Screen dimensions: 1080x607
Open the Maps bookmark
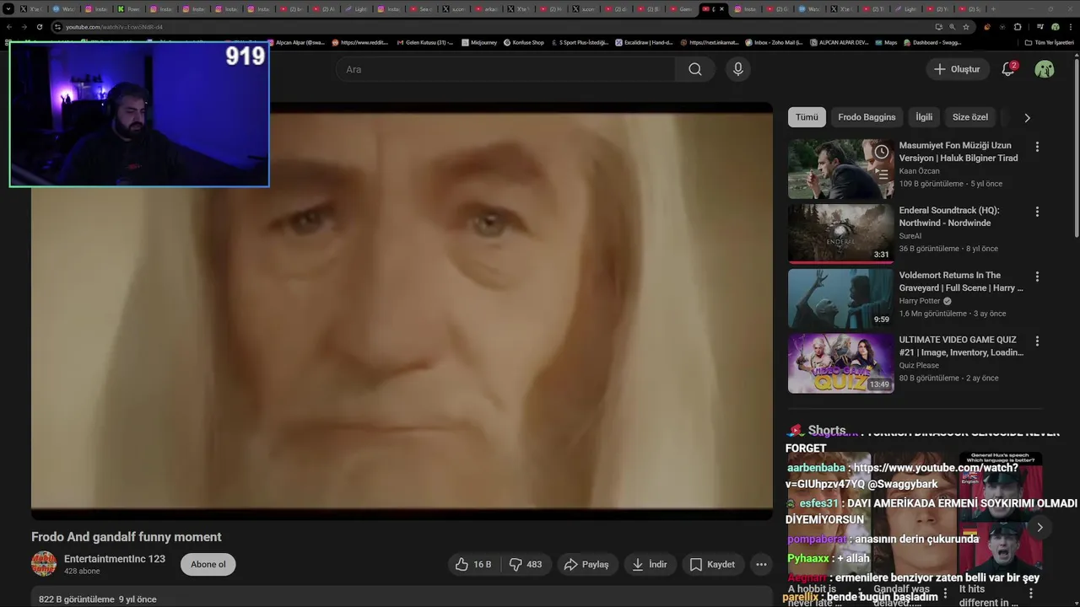click(x=885, y=42)
